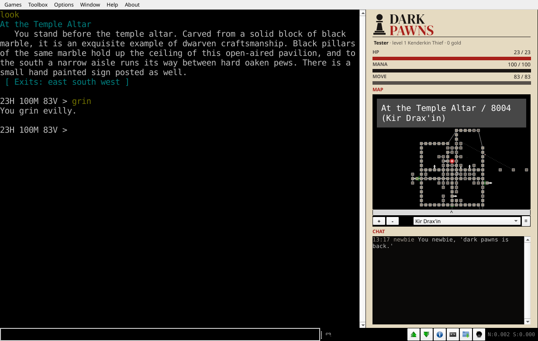Click the small link icon beside command input
The width and height of the screenshot is (538, 341).
(328, 334)
